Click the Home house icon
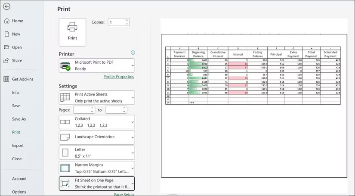Image resolution: width=355 pixels, height=196 pixels. 7,21
